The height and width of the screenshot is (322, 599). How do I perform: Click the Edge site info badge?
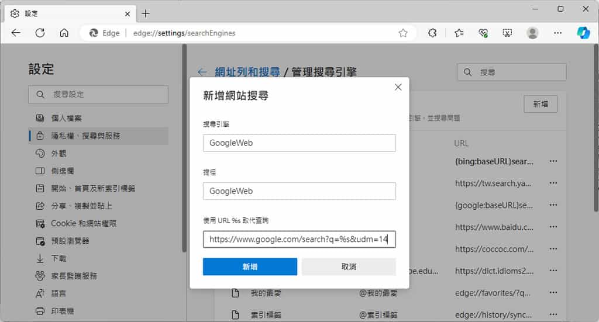[104, 33]
